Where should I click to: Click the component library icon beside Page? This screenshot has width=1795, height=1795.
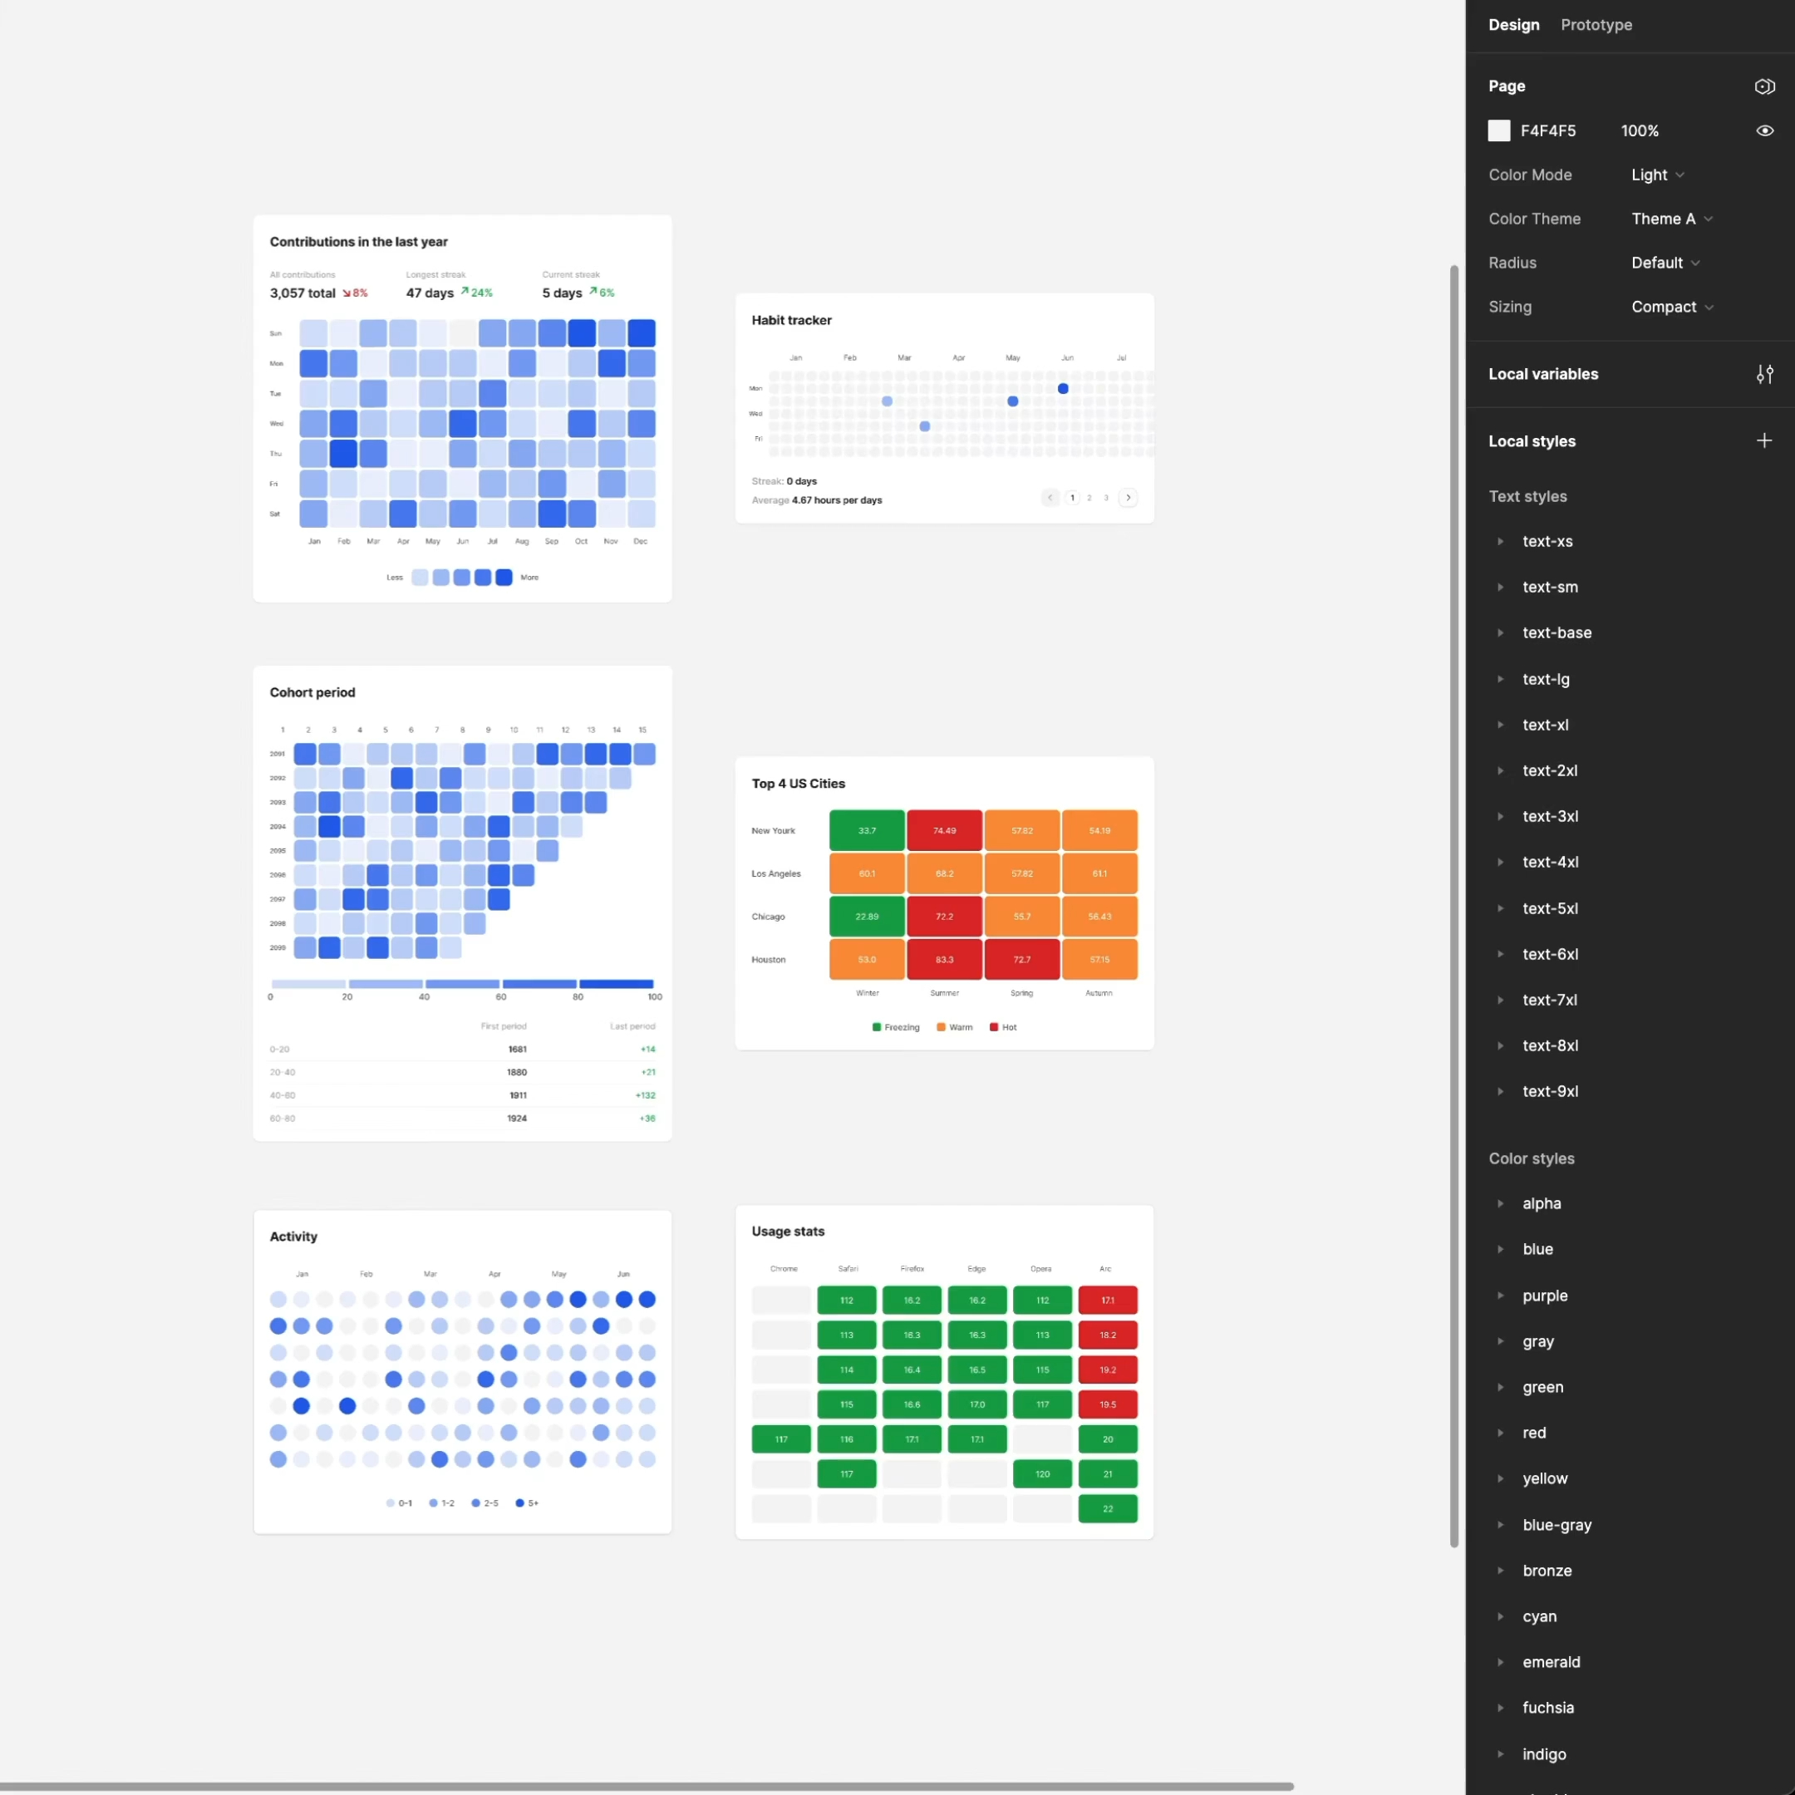[x=1764, y=86]
